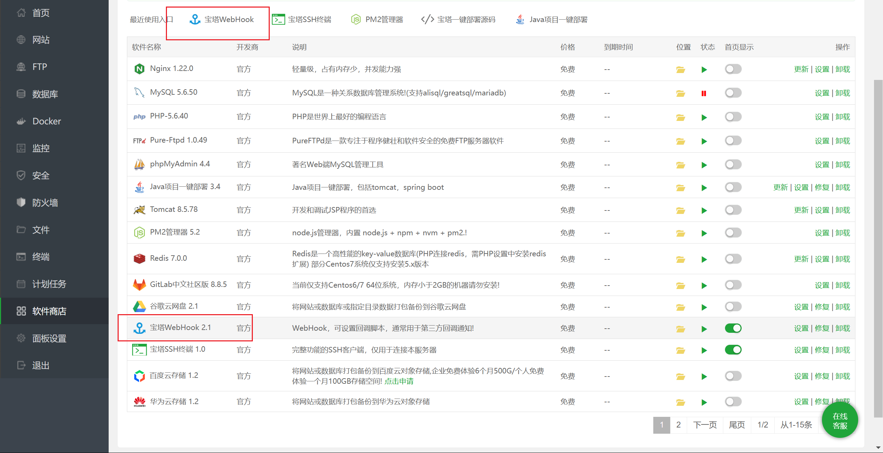Open folder location icon for Nginx
Viewport: 883px width, 453px height.
(x=680, y=70)
